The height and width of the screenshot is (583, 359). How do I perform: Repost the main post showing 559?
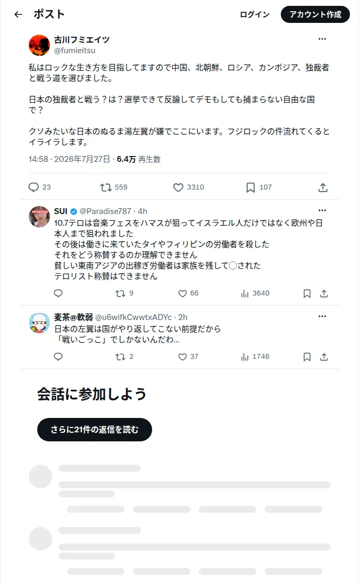[106, 187]
